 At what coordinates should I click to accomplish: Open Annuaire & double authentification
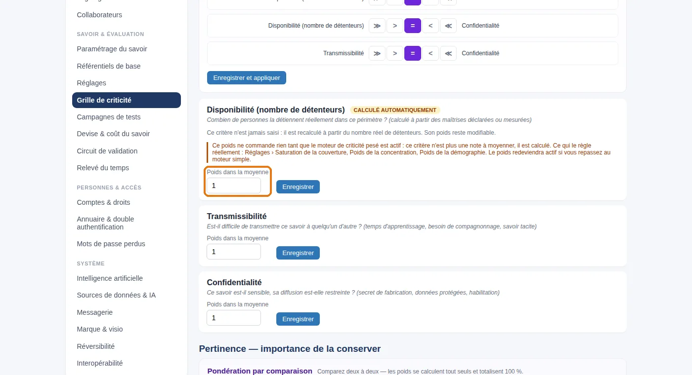127,223
